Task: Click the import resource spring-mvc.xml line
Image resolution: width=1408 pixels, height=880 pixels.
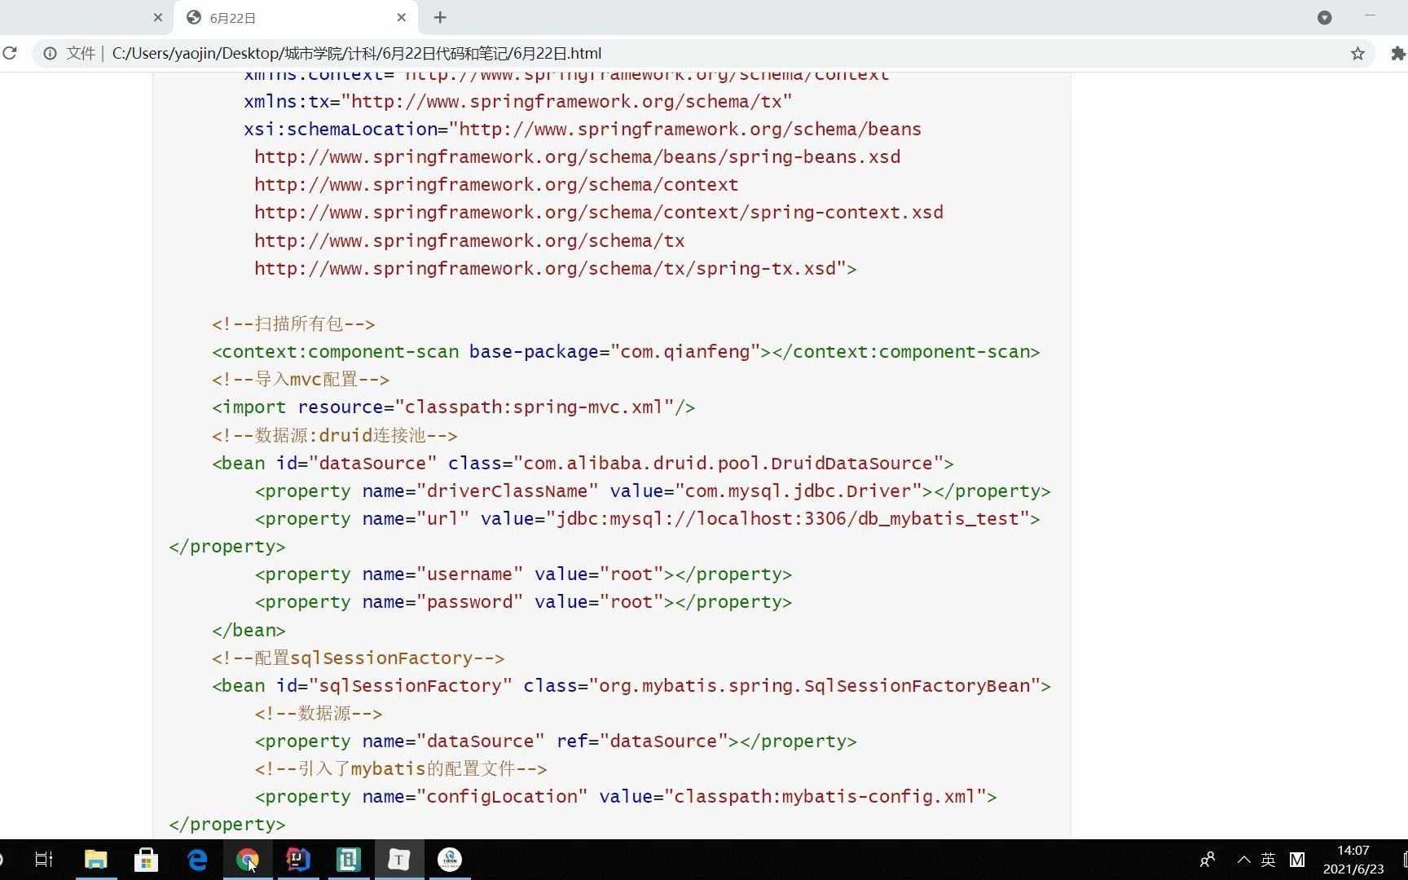Action: (x=453, y=407)
